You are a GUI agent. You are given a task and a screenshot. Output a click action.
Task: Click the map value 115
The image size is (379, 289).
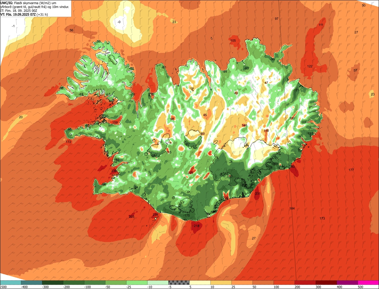point(169,152)
